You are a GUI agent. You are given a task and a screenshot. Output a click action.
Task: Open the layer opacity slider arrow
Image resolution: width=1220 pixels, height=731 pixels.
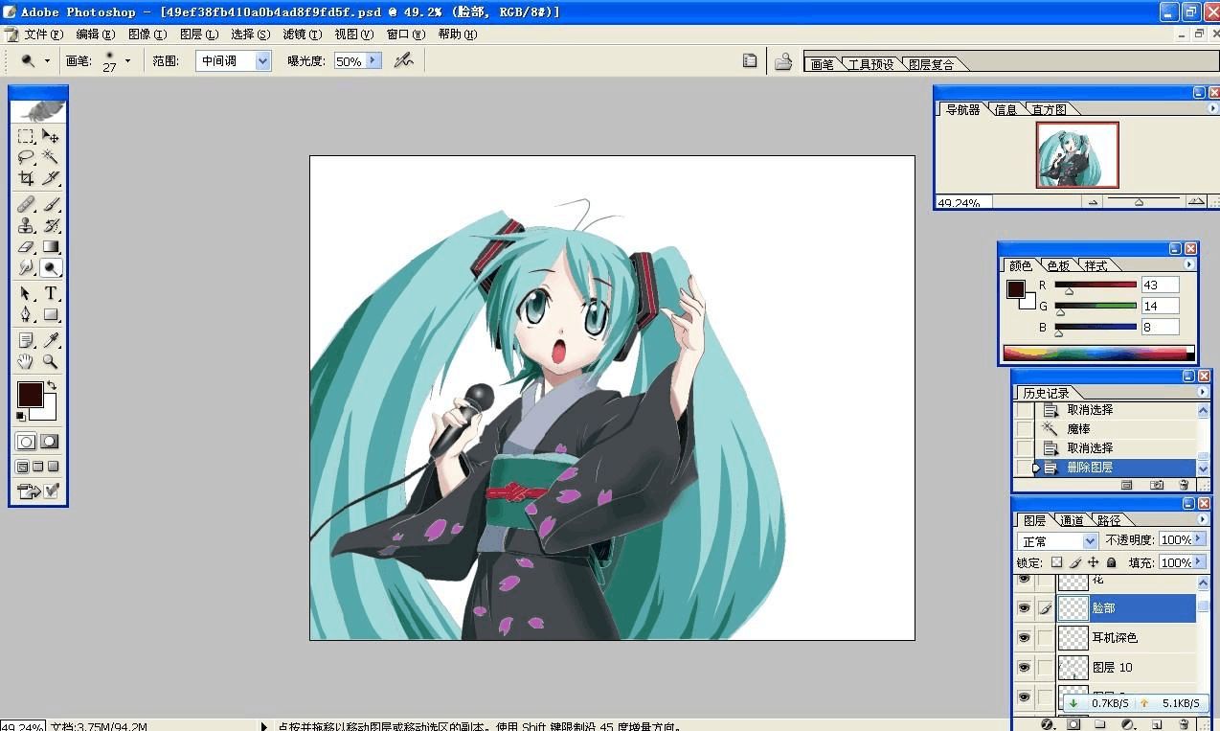tap(1198, 539)
